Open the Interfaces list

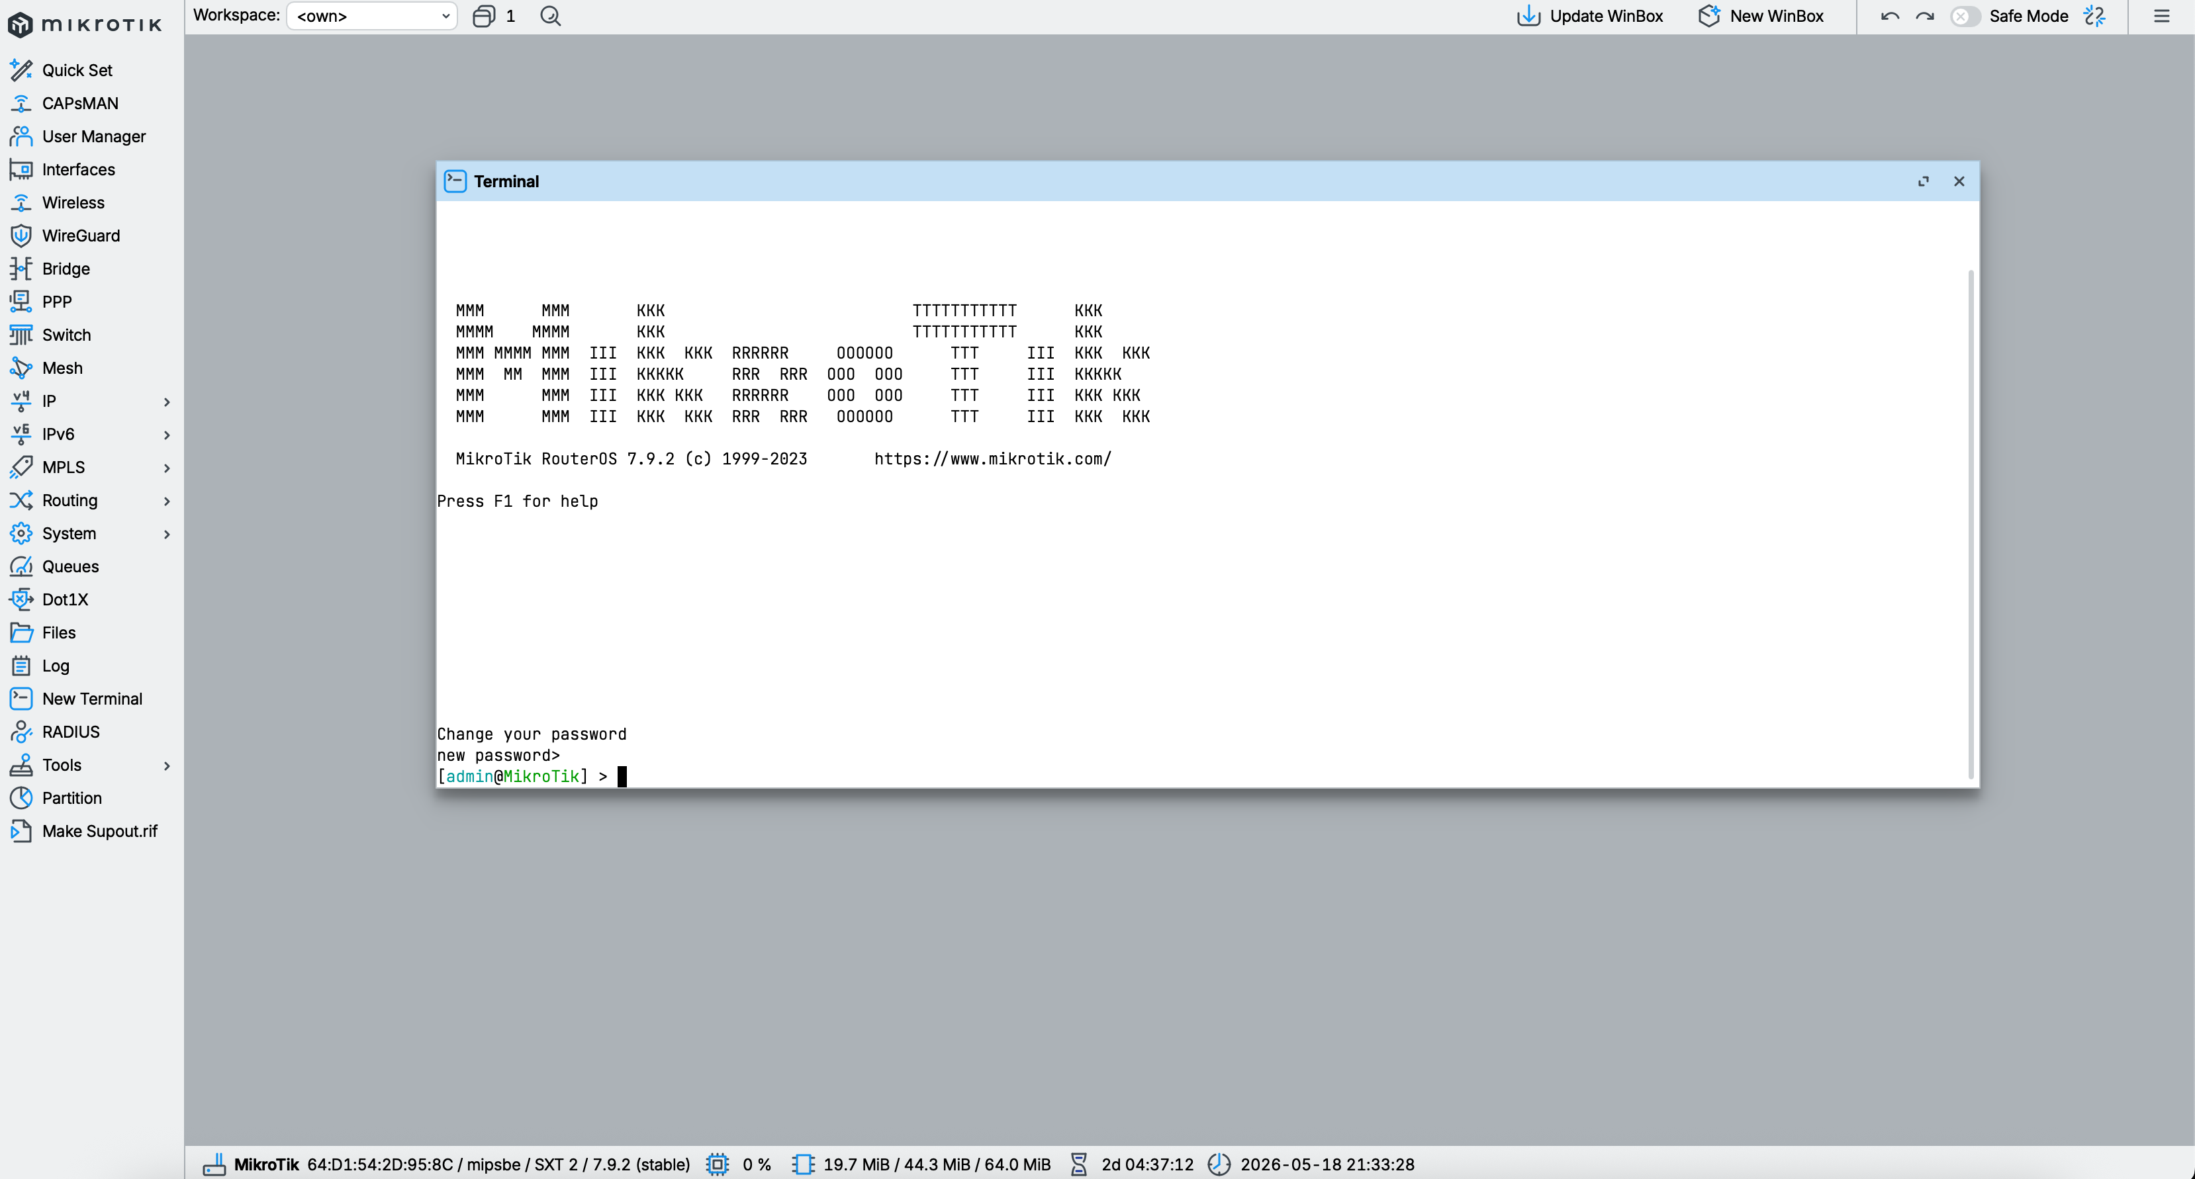click(78, 169)
